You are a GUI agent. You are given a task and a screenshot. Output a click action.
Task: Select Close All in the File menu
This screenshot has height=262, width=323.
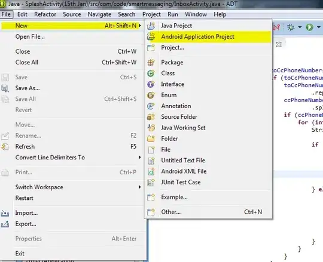click(72, 62)
